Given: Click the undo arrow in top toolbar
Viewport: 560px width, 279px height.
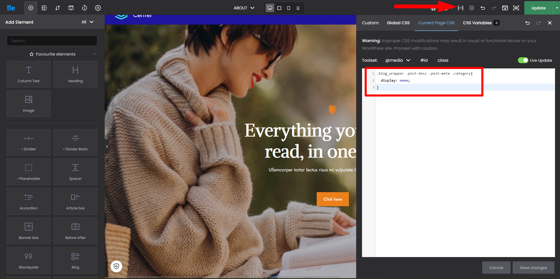Looking at the screenshot, I should pyautogui.click(x=483, y=8).
